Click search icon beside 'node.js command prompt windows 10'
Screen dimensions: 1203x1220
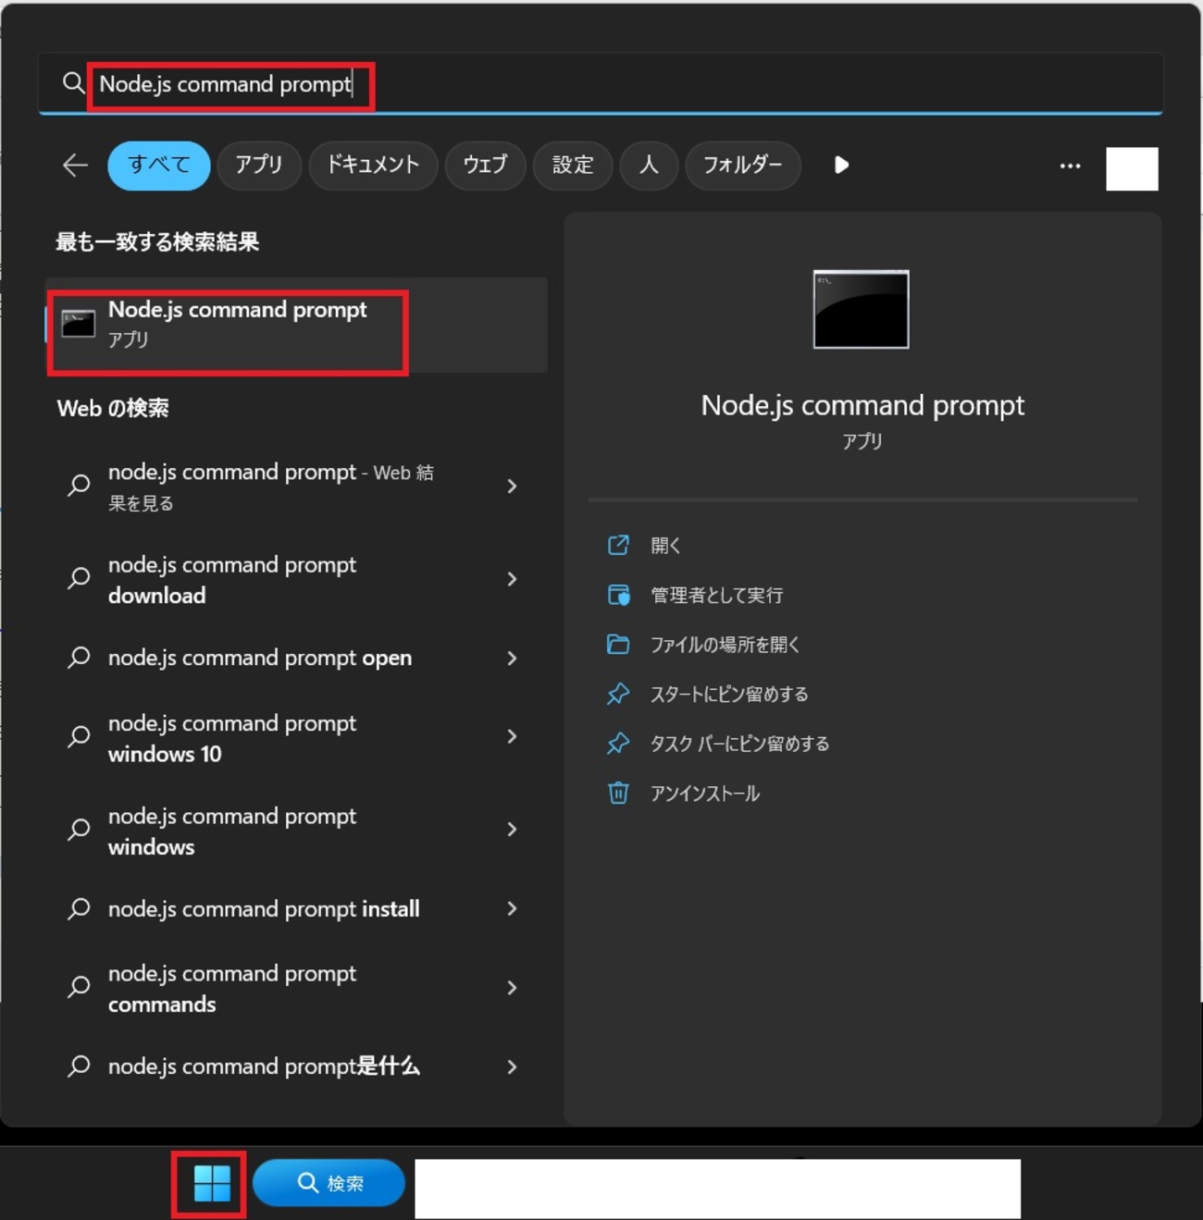[79, 737]
